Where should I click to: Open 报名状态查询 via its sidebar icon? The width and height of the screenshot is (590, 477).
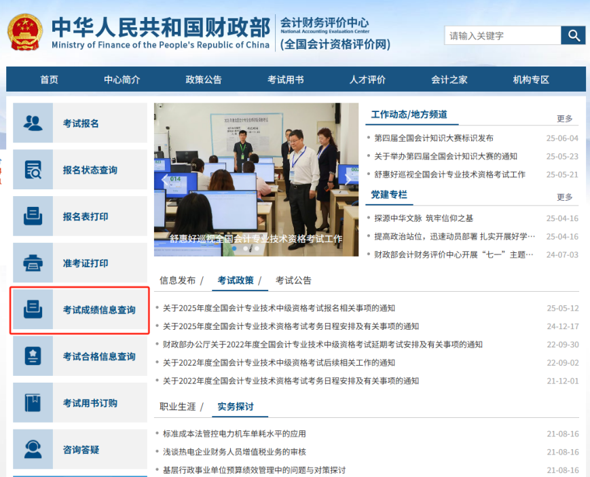[x=33, y=170]
